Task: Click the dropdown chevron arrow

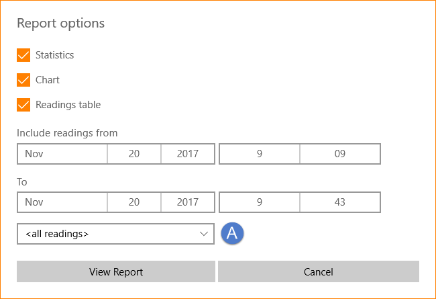Action: coord(204,234)
